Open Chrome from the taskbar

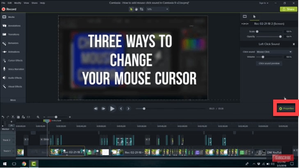point(24,164)
